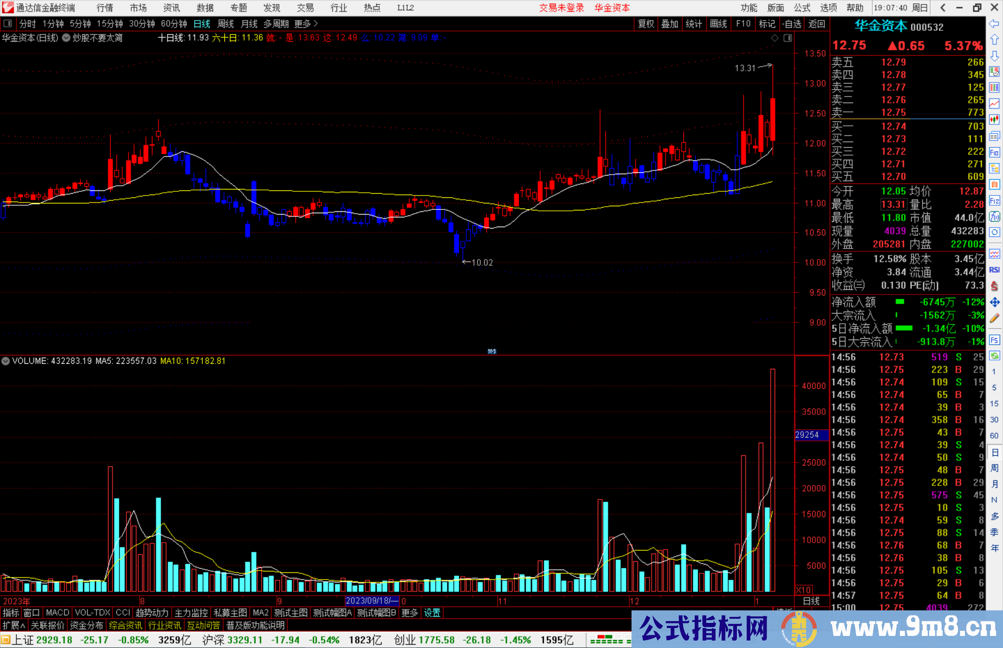Toggle the side panel icon left of 分时

(8, 24)
